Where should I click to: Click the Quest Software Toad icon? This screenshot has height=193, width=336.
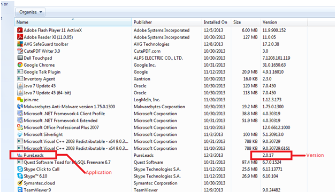tap(20, 162)
